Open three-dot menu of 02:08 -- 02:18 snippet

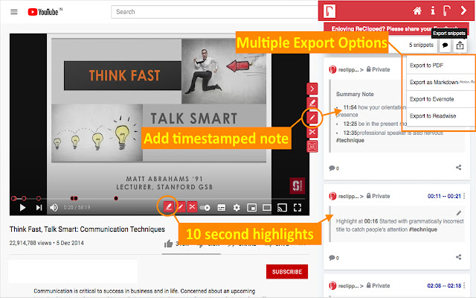[x=464, y=285]
